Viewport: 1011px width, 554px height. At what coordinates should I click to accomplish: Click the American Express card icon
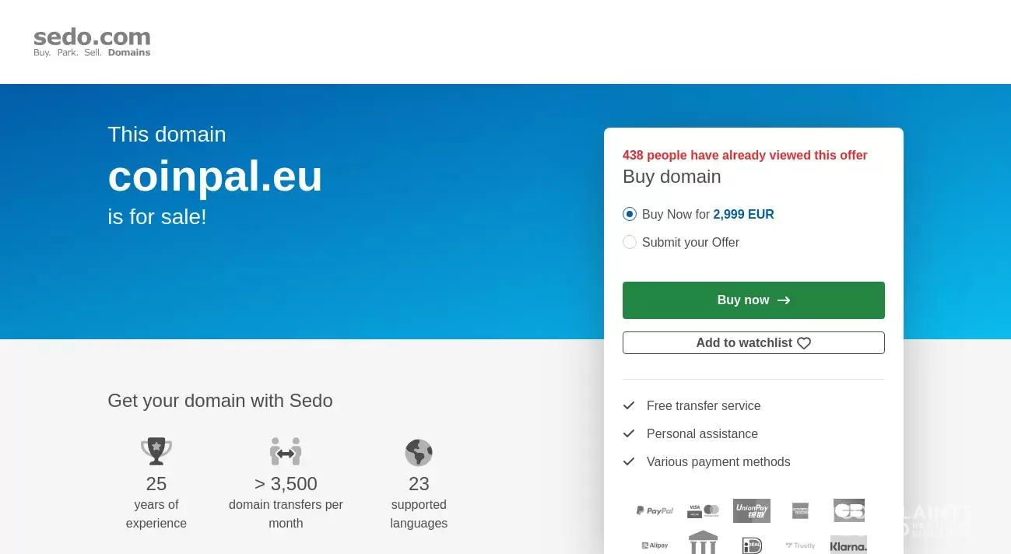800,510
